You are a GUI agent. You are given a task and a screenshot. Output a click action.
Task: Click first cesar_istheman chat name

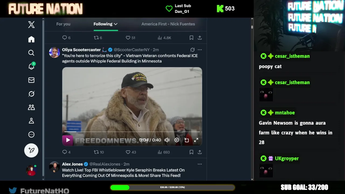point(292,56)
